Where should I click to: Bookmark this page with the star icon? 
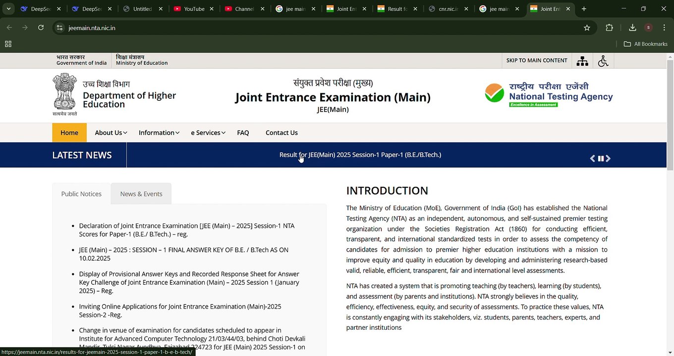[x=587, y=28]
